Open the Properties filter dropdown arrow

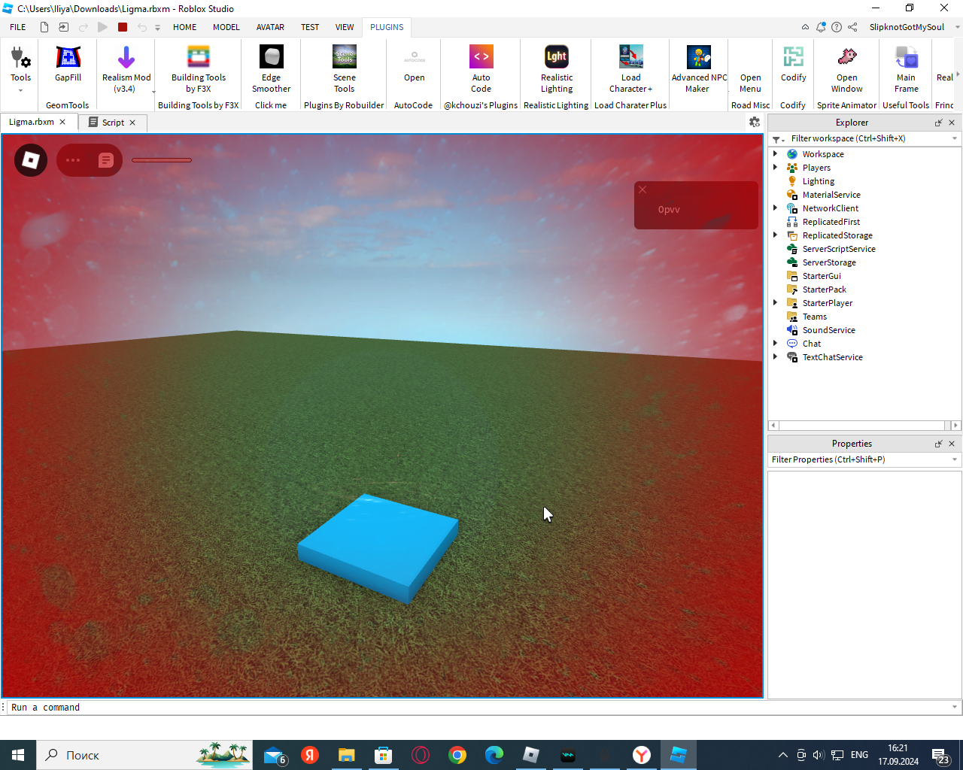click(955, 459)
